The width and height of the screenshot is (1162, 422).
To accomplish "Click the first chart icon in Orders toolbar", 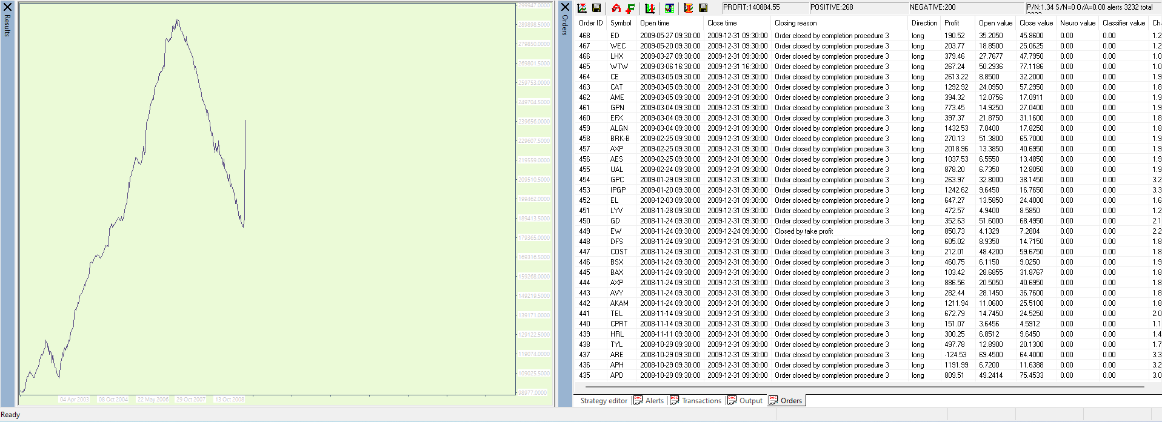I will [x=582, y=8].
